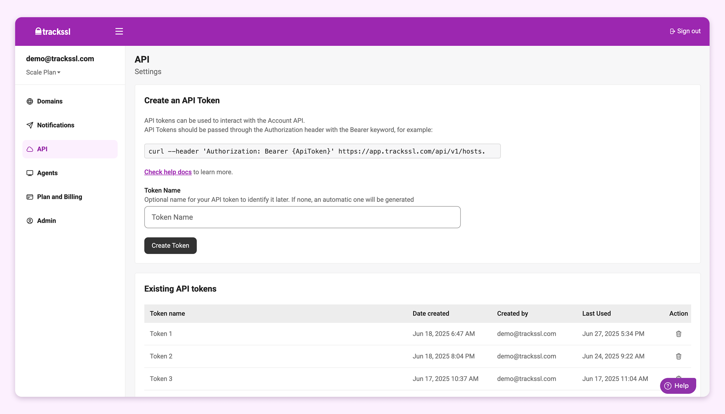The image size is (725, 414).
Task: Focus the Token Name input field
Action: [302, 217]
